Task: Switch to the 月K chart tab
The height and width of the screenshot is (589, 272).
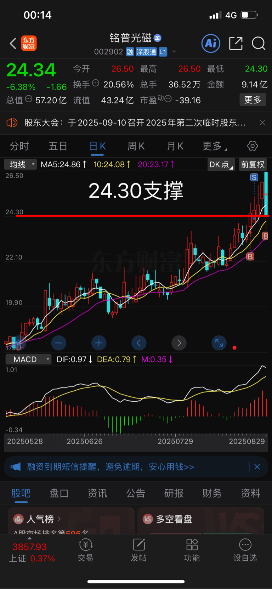Action: [175, 146]
